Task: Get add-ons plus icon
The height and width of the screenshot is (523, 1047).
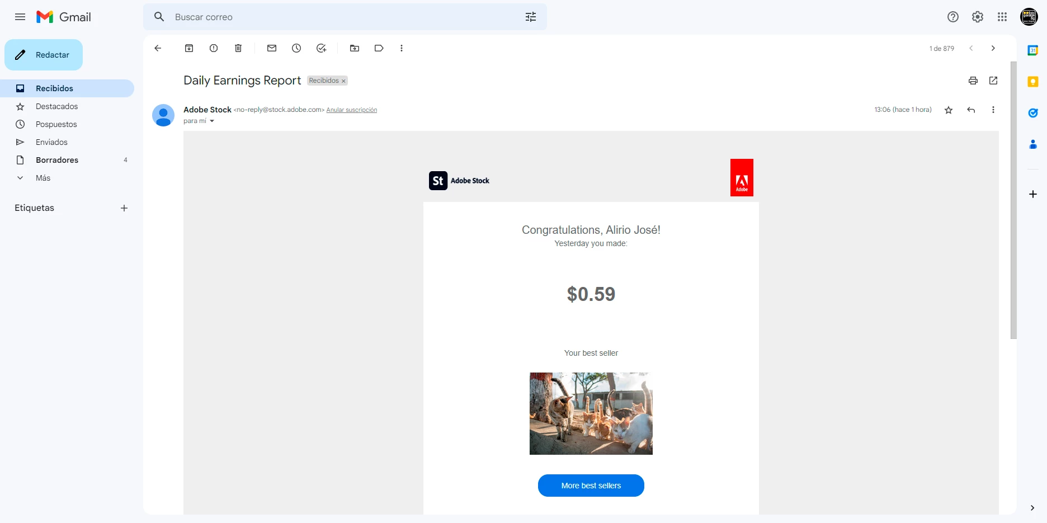Action: click(x=1033, y=194)
